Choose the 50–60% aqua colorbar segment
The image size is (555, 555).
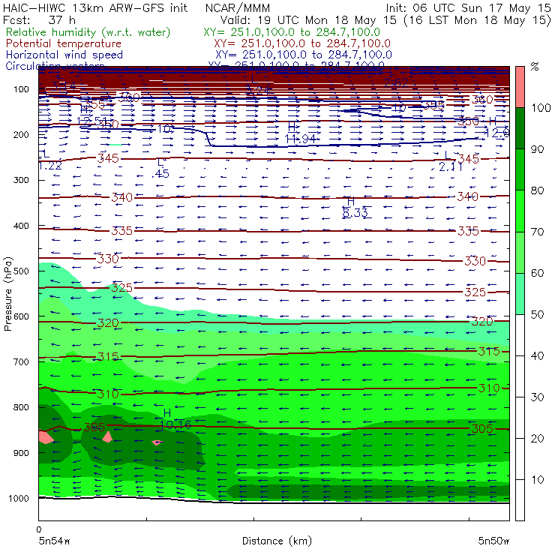tap(520, 294)
